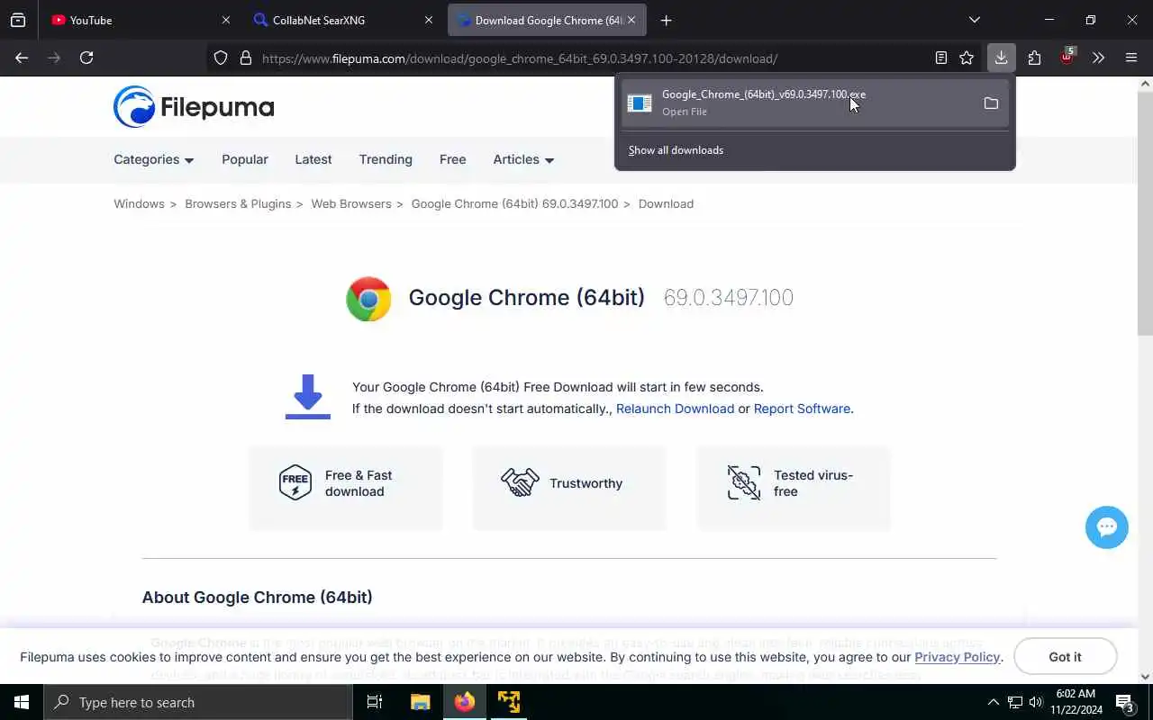Click the Tested virus-free icon
This screenshot has height=720, width=1153.
point(744,483)
